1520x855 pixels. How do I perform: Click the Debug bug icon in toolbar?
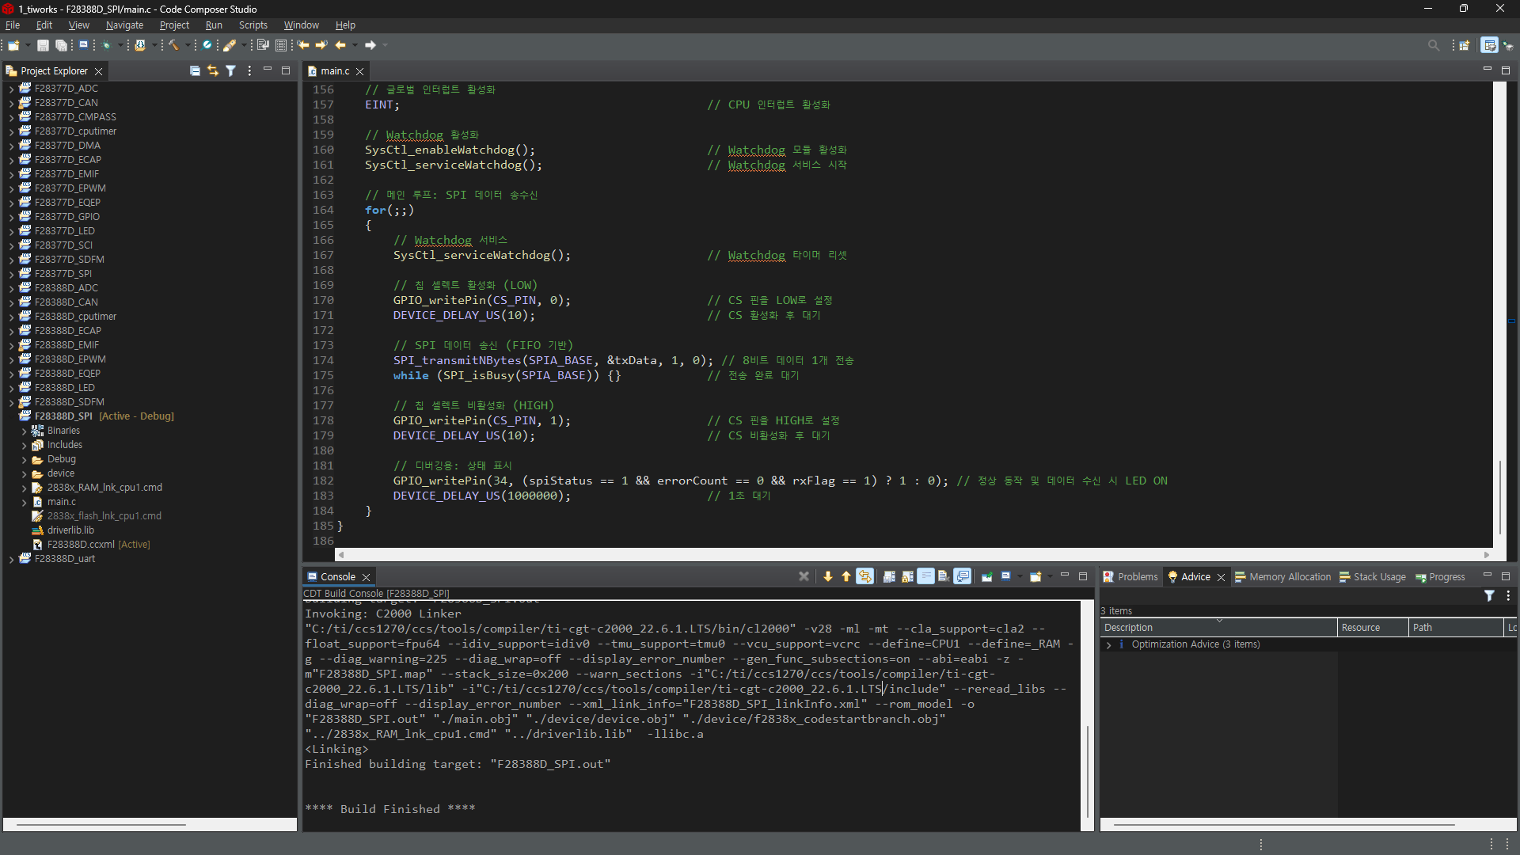[x=106, y=45]
